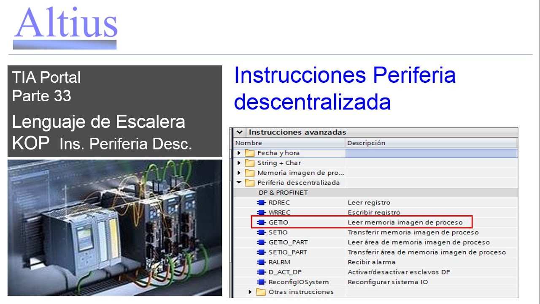Click the Otras instrucciones folder label

pos(301,292)
